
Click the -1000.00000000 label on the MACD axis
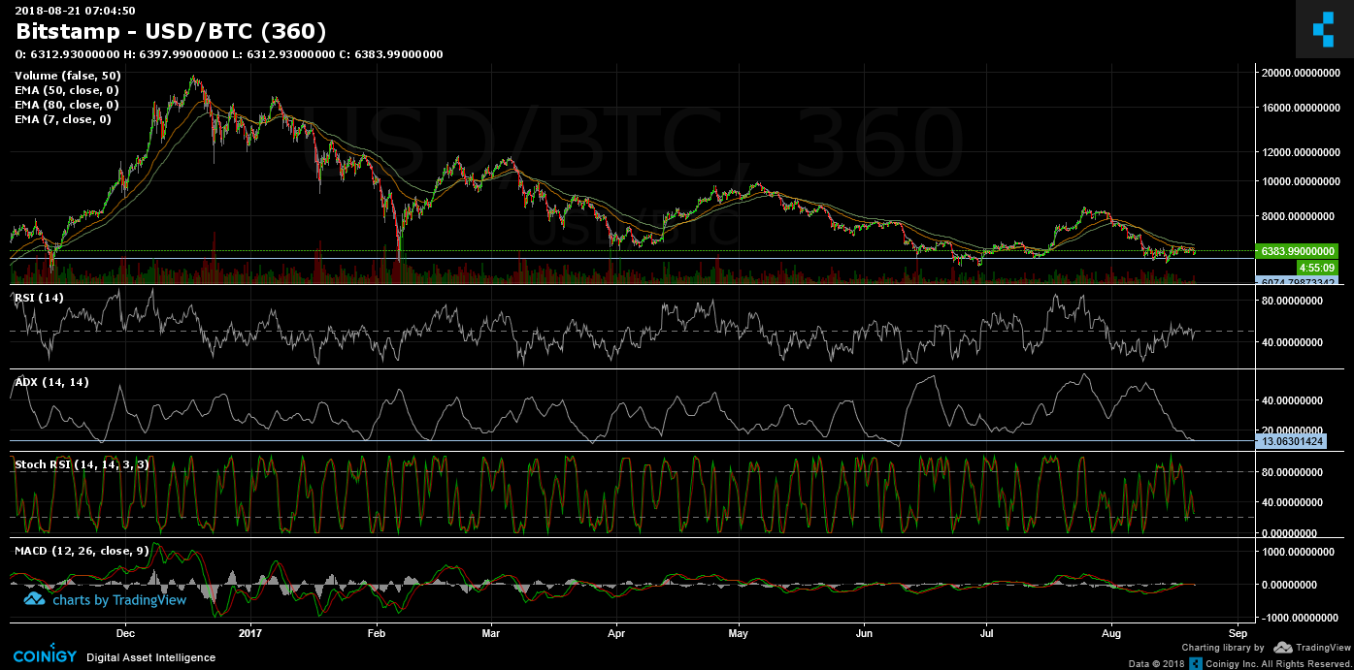point(1298,618)
